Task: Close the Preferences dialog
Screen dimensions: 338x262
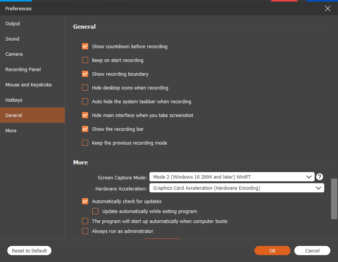Action: pyautogui.click(x=327, y=8)
